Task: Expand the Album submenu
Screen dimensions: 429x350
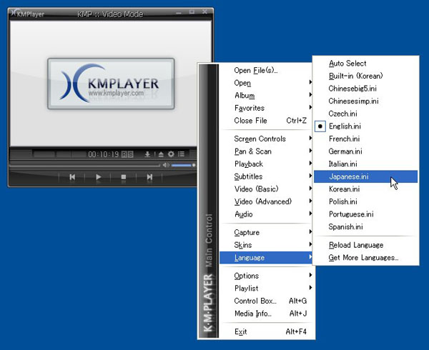Action: click(x=267, y=95)
